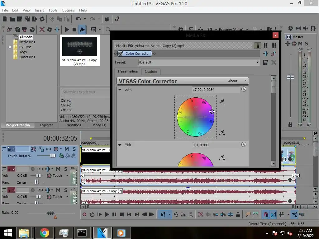Collapse the Low color wheel section
This screenshot has width=319, height=239.
(120, 89)
